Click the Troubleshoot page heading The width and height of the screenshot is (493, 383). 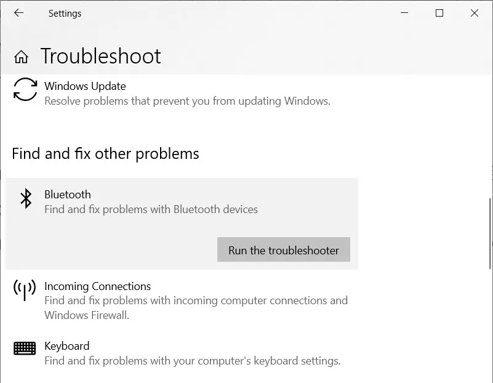[100, 56]
